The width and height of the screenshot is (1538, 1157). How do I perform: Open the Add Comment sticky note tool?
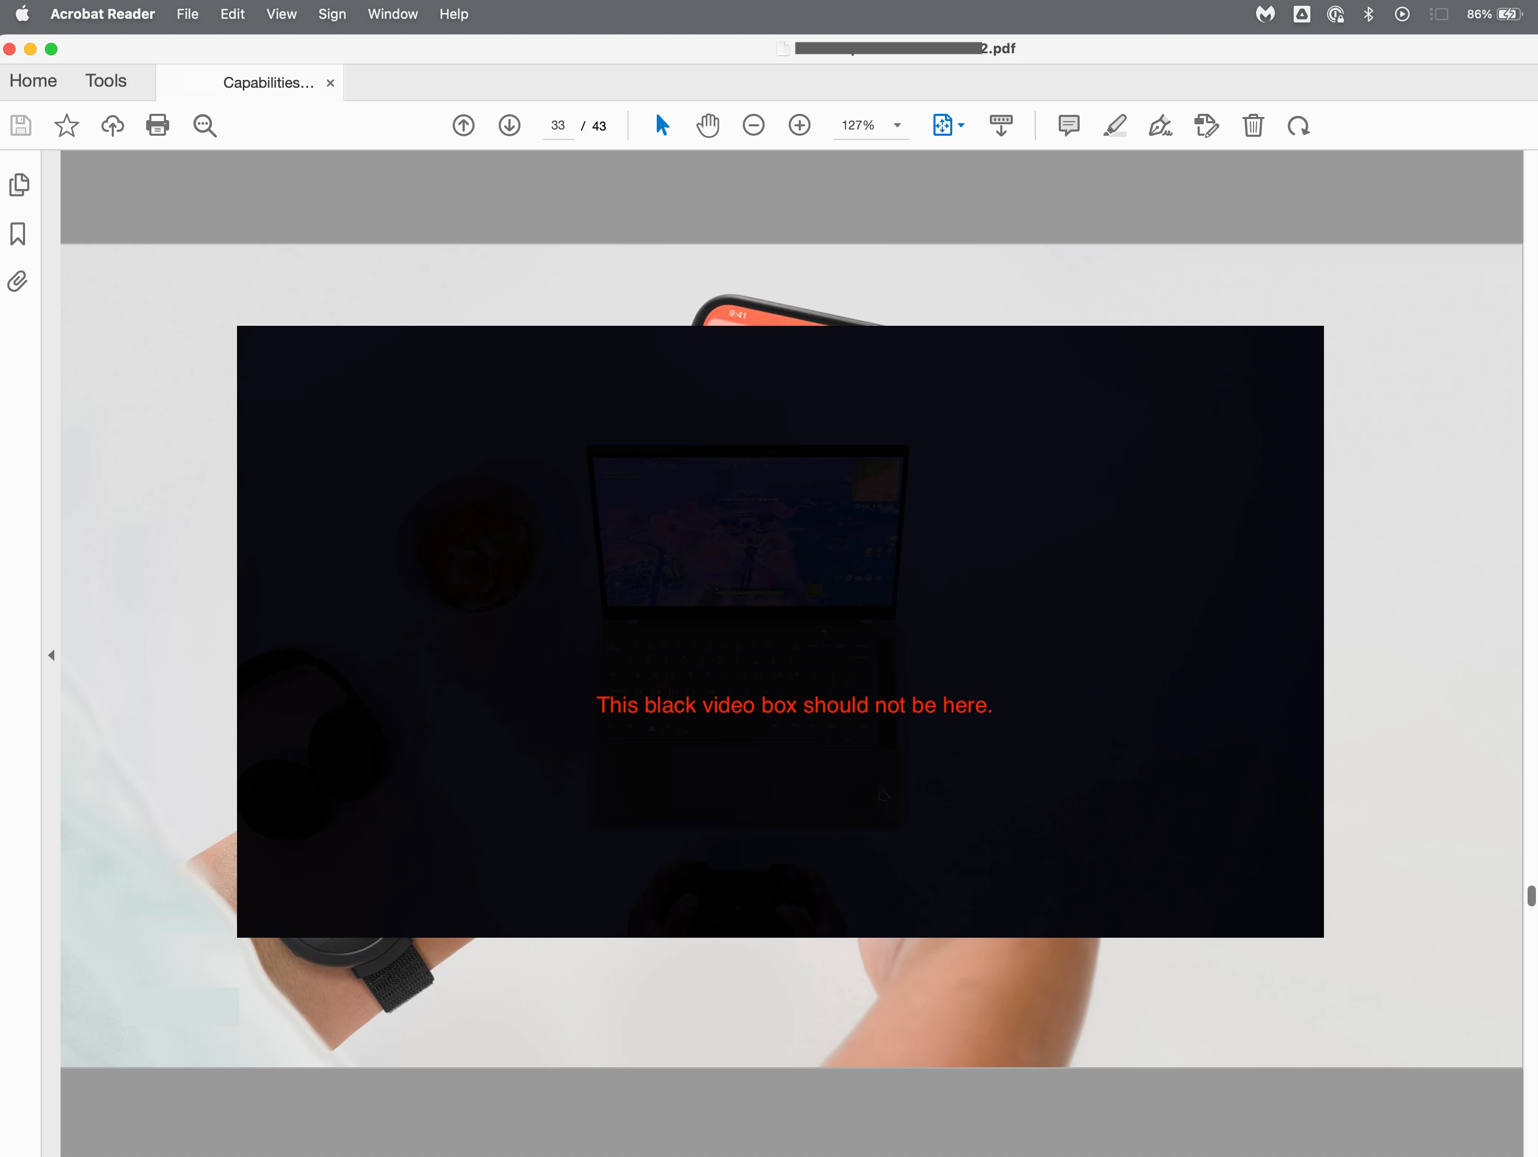(x=1068, y=125)
